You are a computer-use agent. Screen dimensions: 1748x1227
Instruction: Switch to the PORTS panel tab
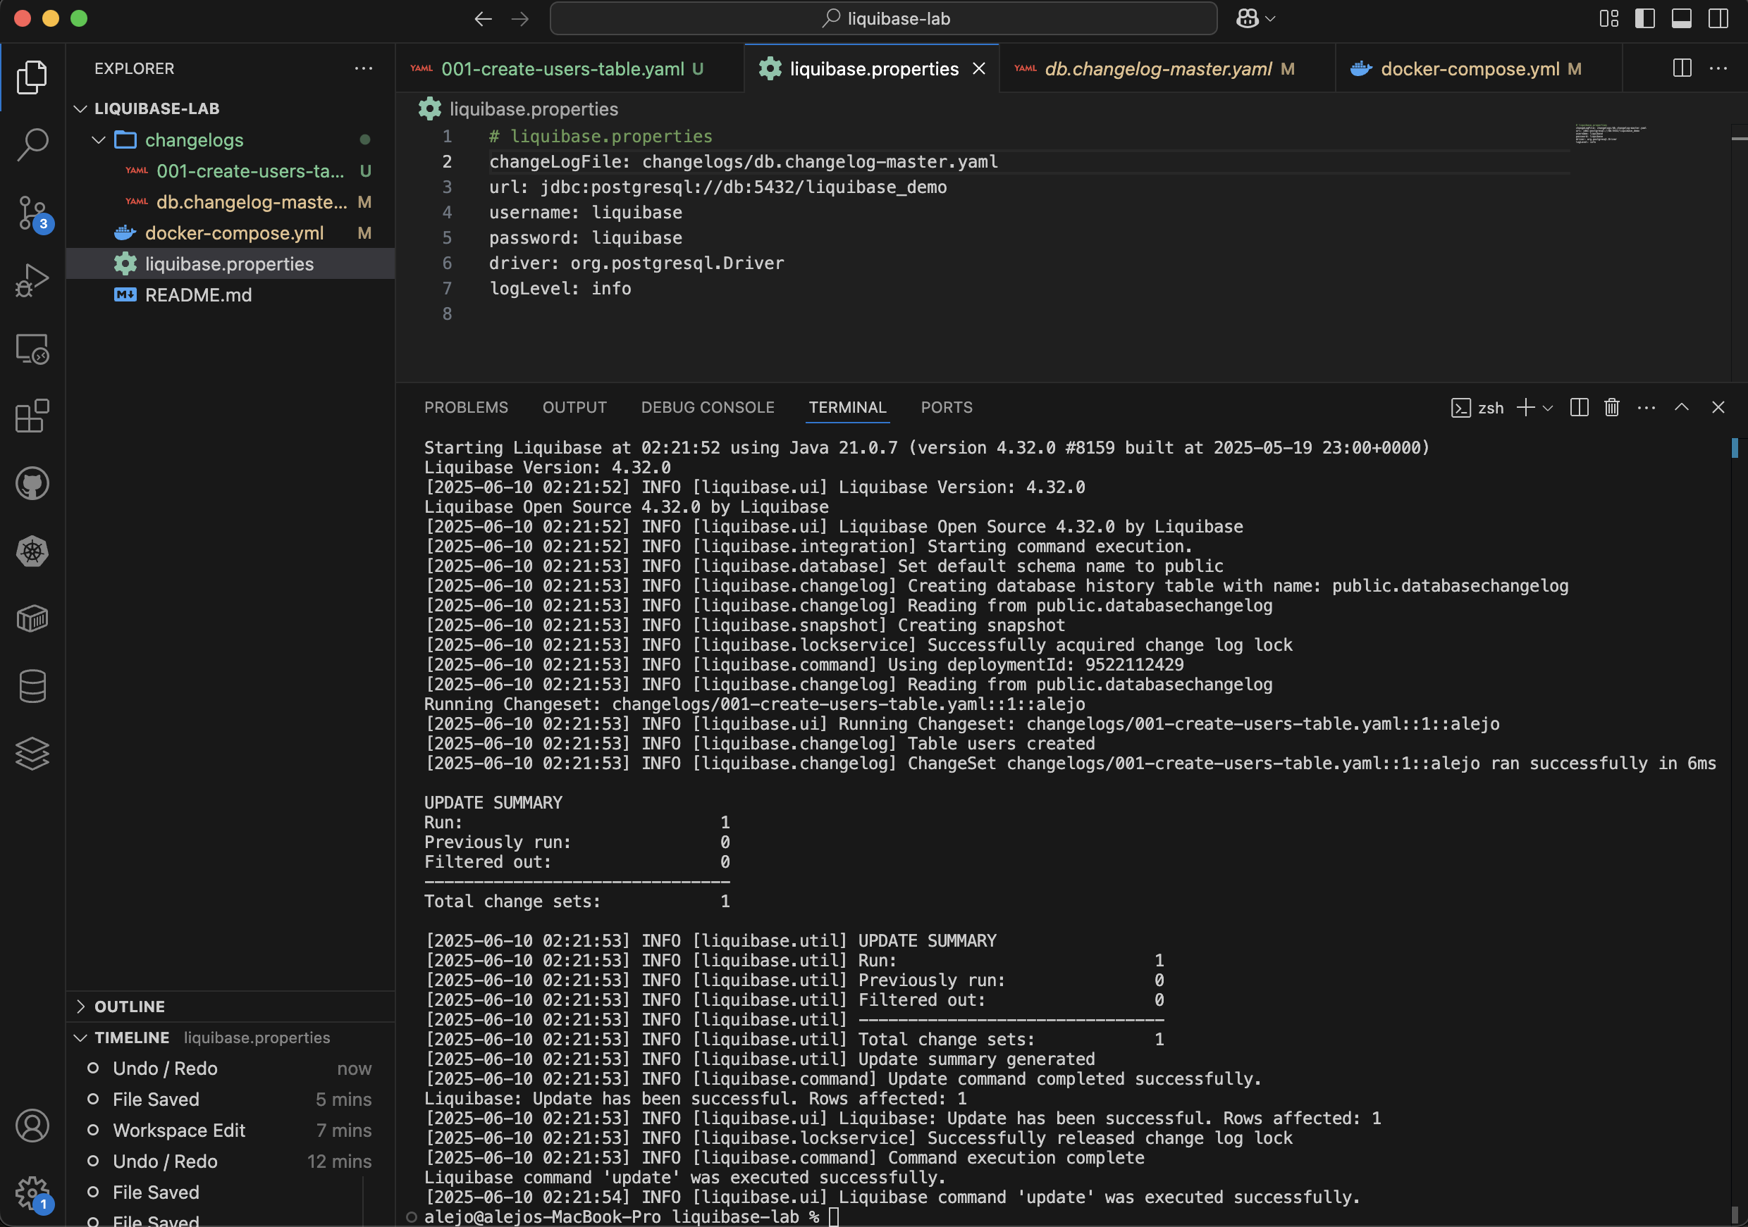(947, 408)
